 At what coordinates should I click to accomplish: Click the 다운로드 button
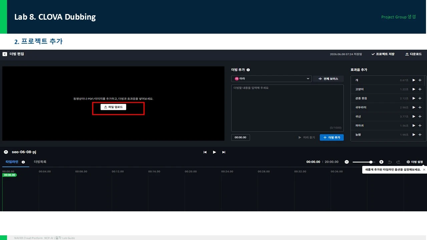[413, 54]
